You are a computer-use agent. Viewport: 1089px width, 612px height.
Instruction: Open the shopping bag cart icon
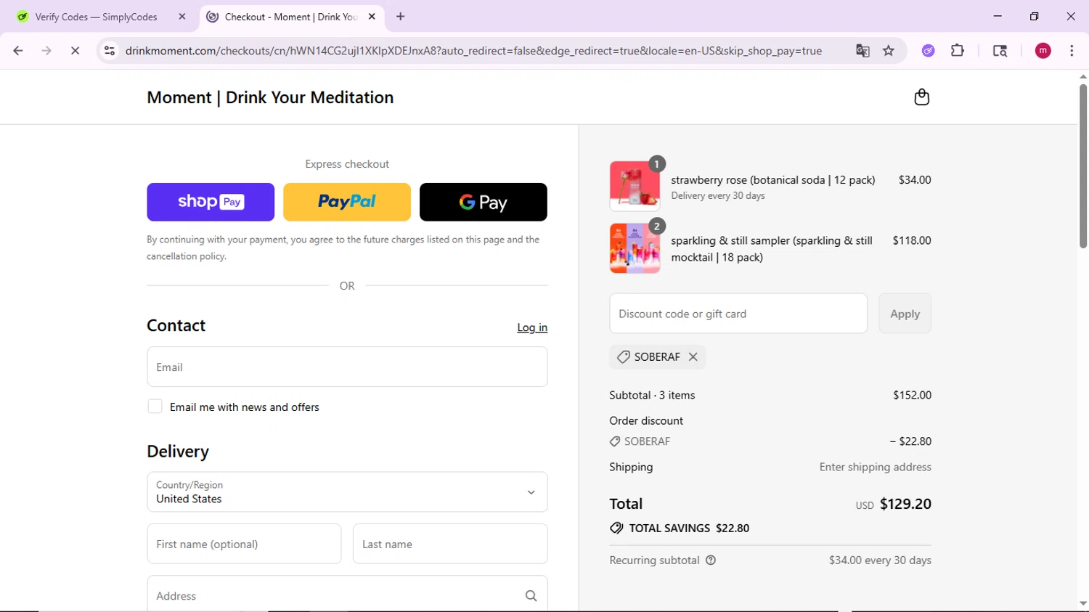click(x=921, y=97)
